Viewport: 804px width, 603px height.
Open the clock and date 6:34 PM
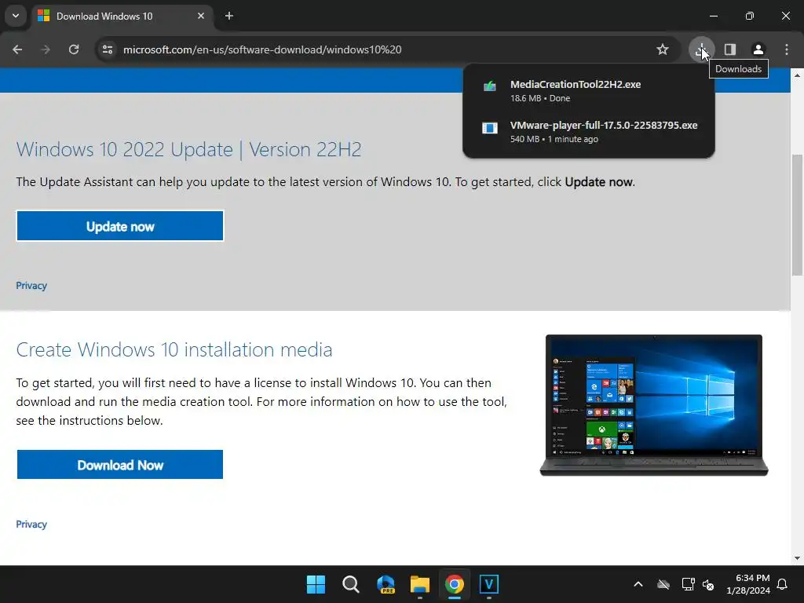coord(748,584)
